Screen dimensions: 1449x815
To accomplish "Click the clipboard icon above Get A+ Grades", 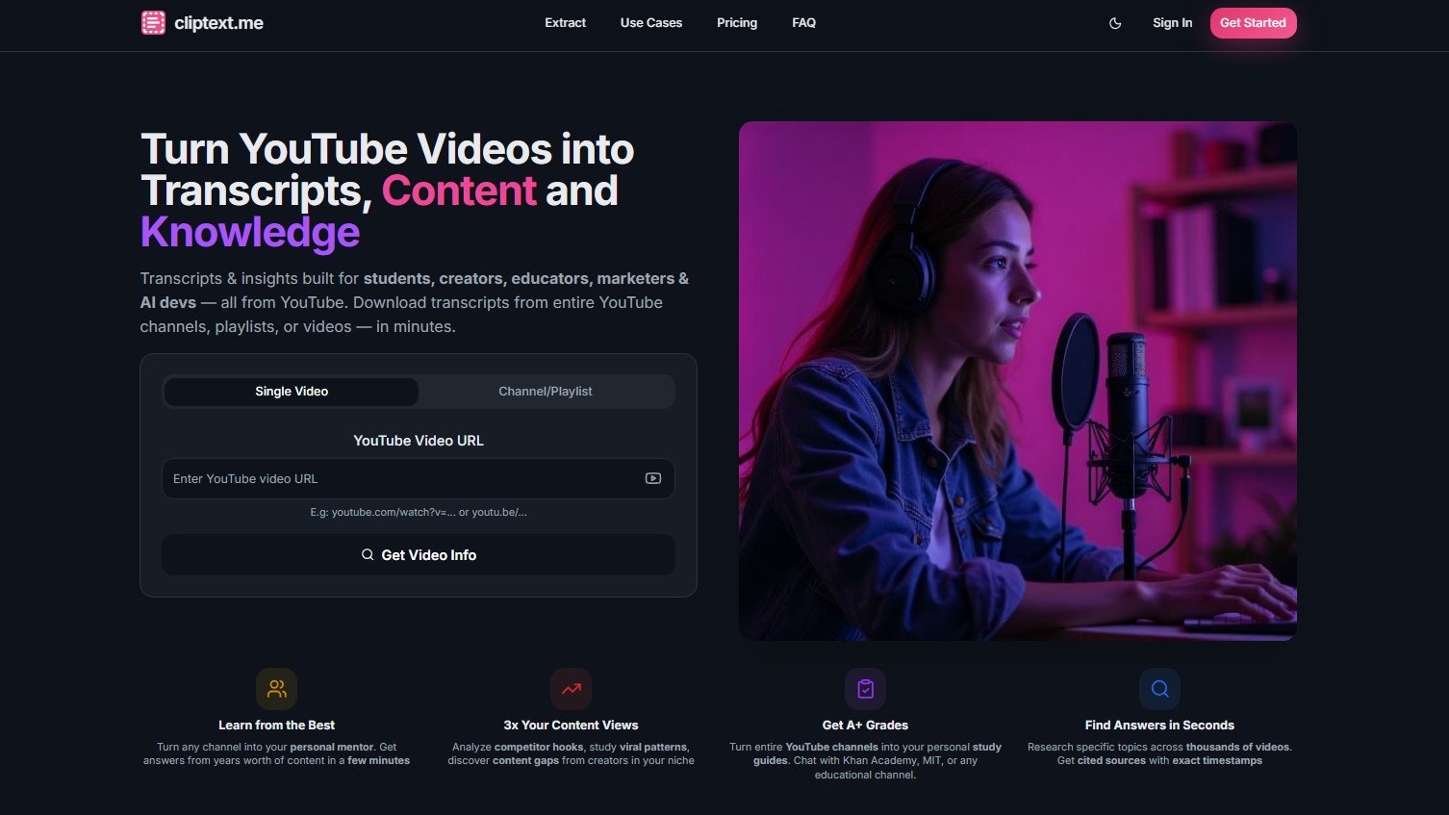I will [x=865, y=688].
